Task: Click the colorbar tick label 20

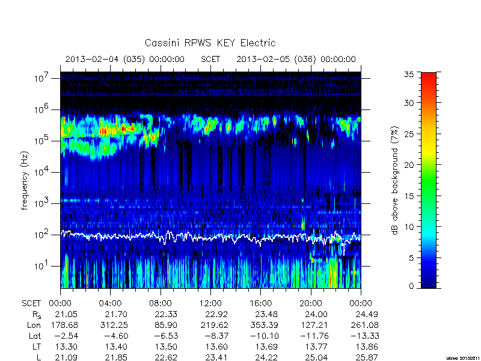Action: [409, 165]
